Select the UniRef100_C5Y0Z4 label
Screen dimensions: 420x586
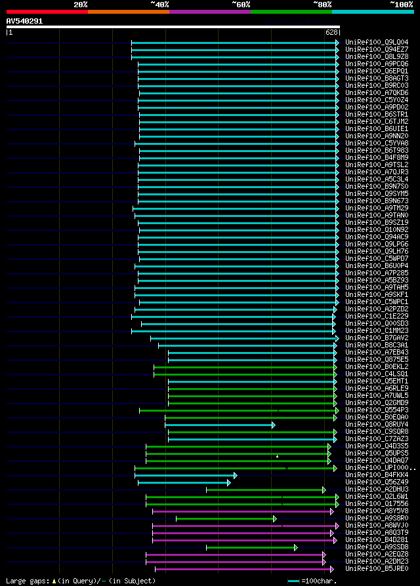(377, 100)
